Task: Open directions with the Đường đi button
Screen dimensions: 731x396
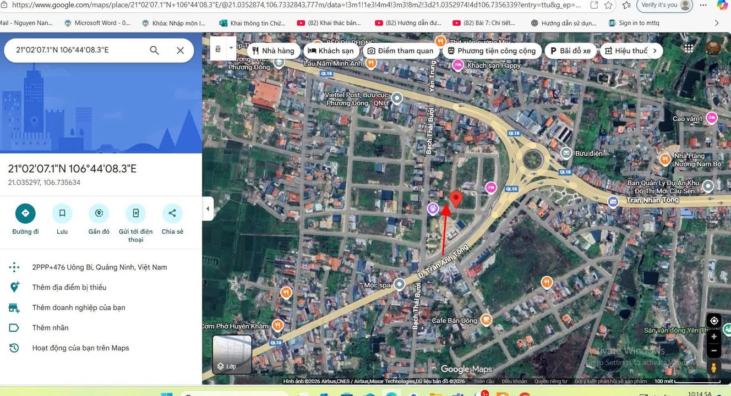Action: pyautogui.click(x=25, y=213)
